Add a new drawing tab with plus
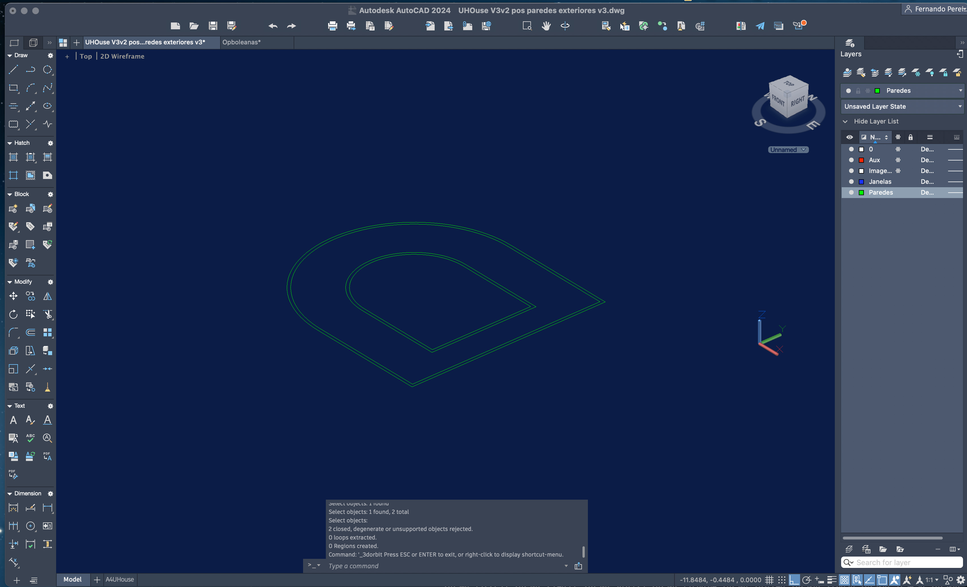The width and height of the screenshot is (967, 587). [77, 42]
